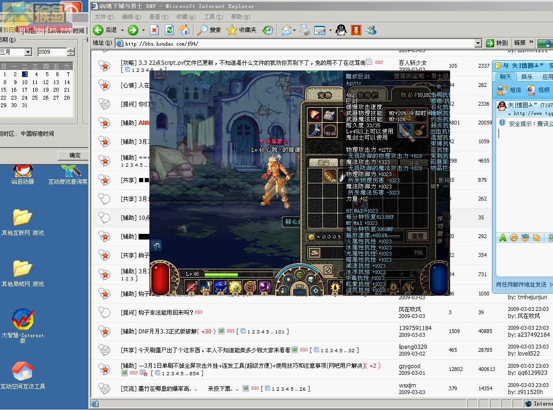The width and height of the screenshot is (553, 410).
Task: Click the QQ chat message text area
Action: coord(524,180)
